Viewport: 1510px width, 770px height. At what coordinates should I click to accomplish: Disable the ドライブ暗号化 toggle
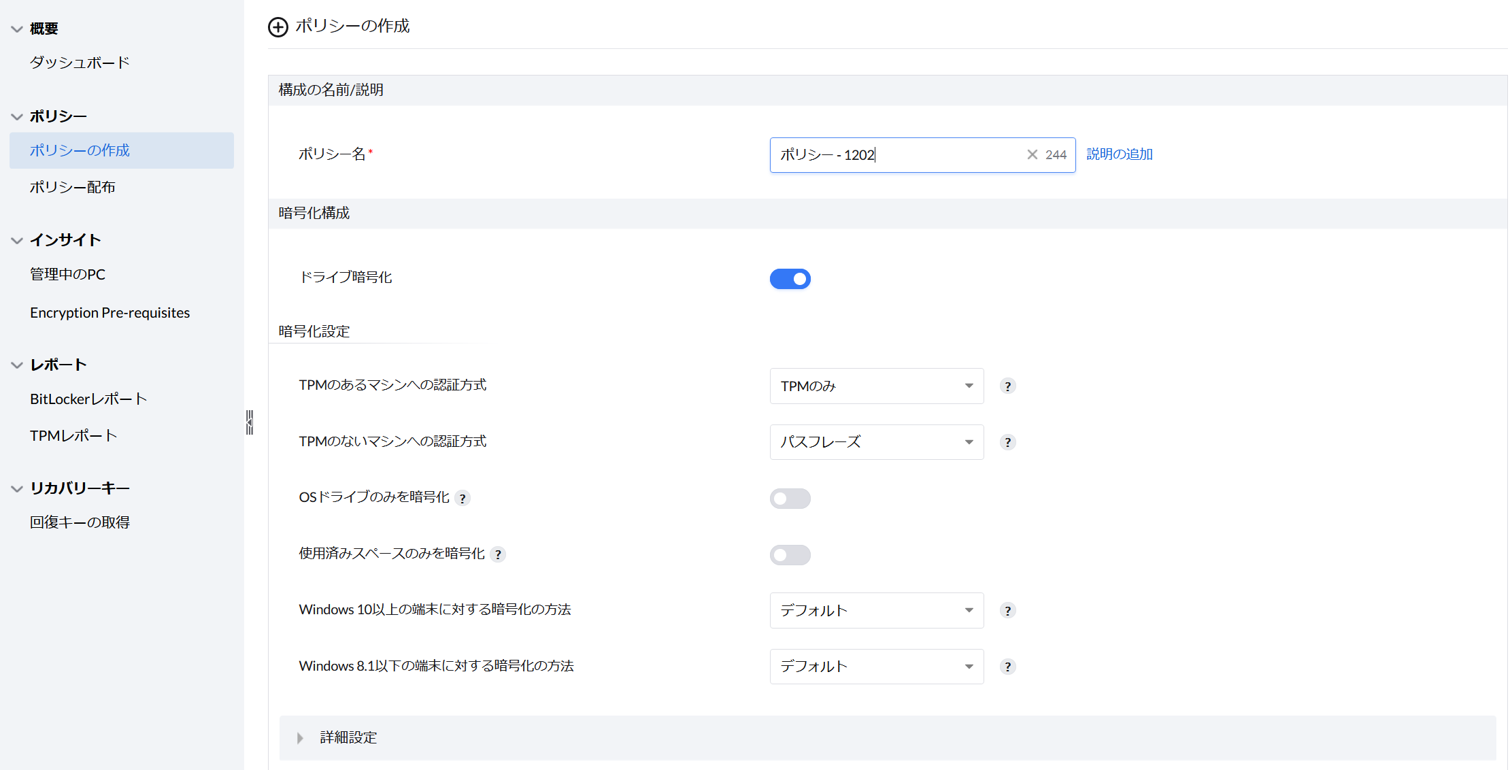coord(790,279)
